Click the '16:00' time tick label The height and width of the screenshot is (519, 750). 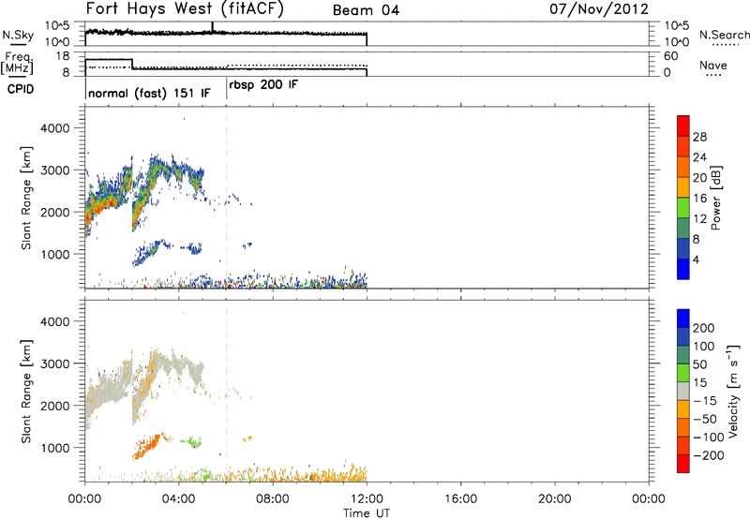[x=460, y=499]
